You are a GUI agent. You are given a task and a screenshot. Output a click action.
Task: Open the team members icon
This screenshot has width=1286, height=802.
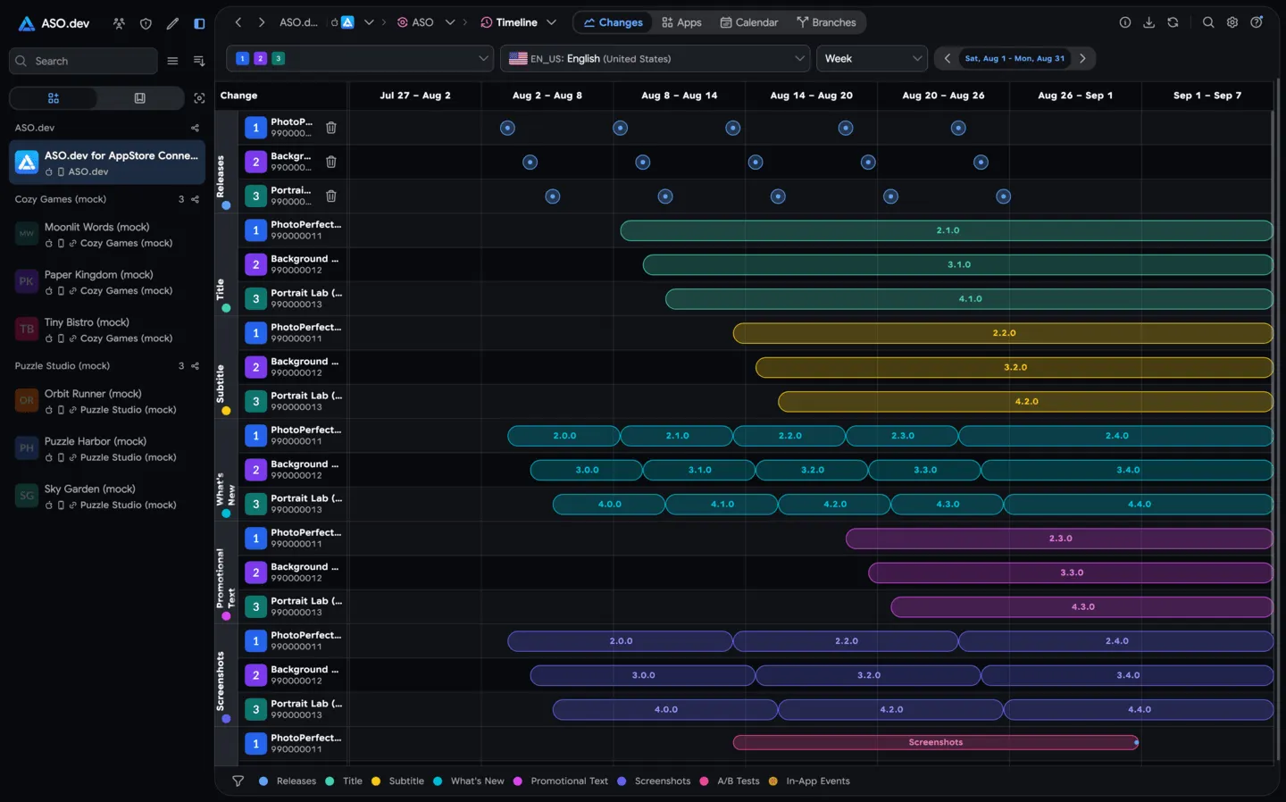[x=119, y=23]
